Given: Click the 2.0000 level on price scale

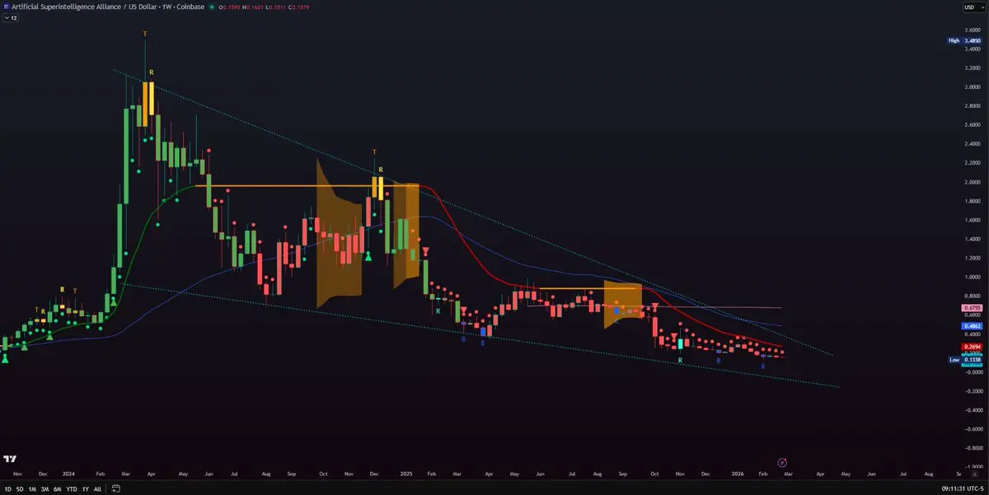Looking at the screenshot, I should (973, 182).
